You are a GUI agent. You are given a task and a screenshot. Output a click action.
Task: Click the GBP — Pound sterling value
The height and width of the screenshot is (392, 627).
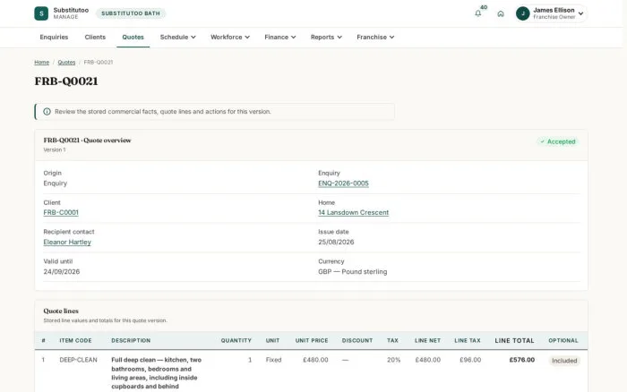pos(353,272)
